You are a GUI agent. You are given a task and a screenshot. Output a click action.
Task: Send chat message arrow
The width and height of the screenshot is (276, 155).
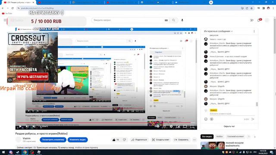253,119
